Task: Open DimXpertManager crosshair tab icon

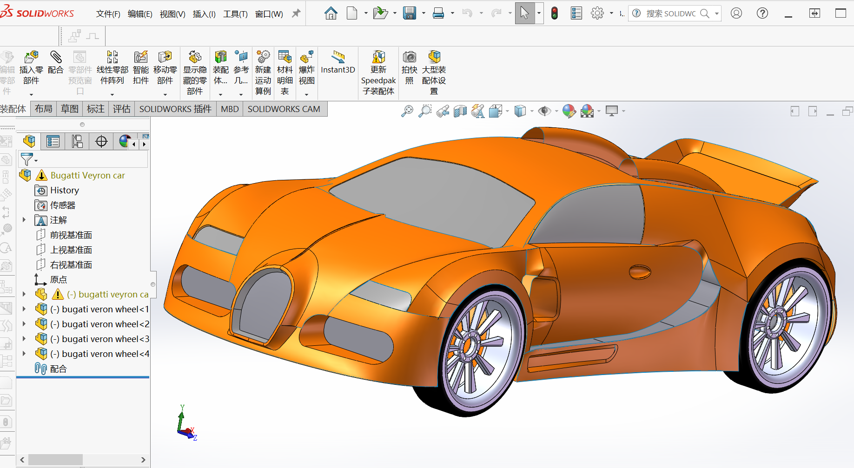Action: pyautogui.click(x=101, y=141)
